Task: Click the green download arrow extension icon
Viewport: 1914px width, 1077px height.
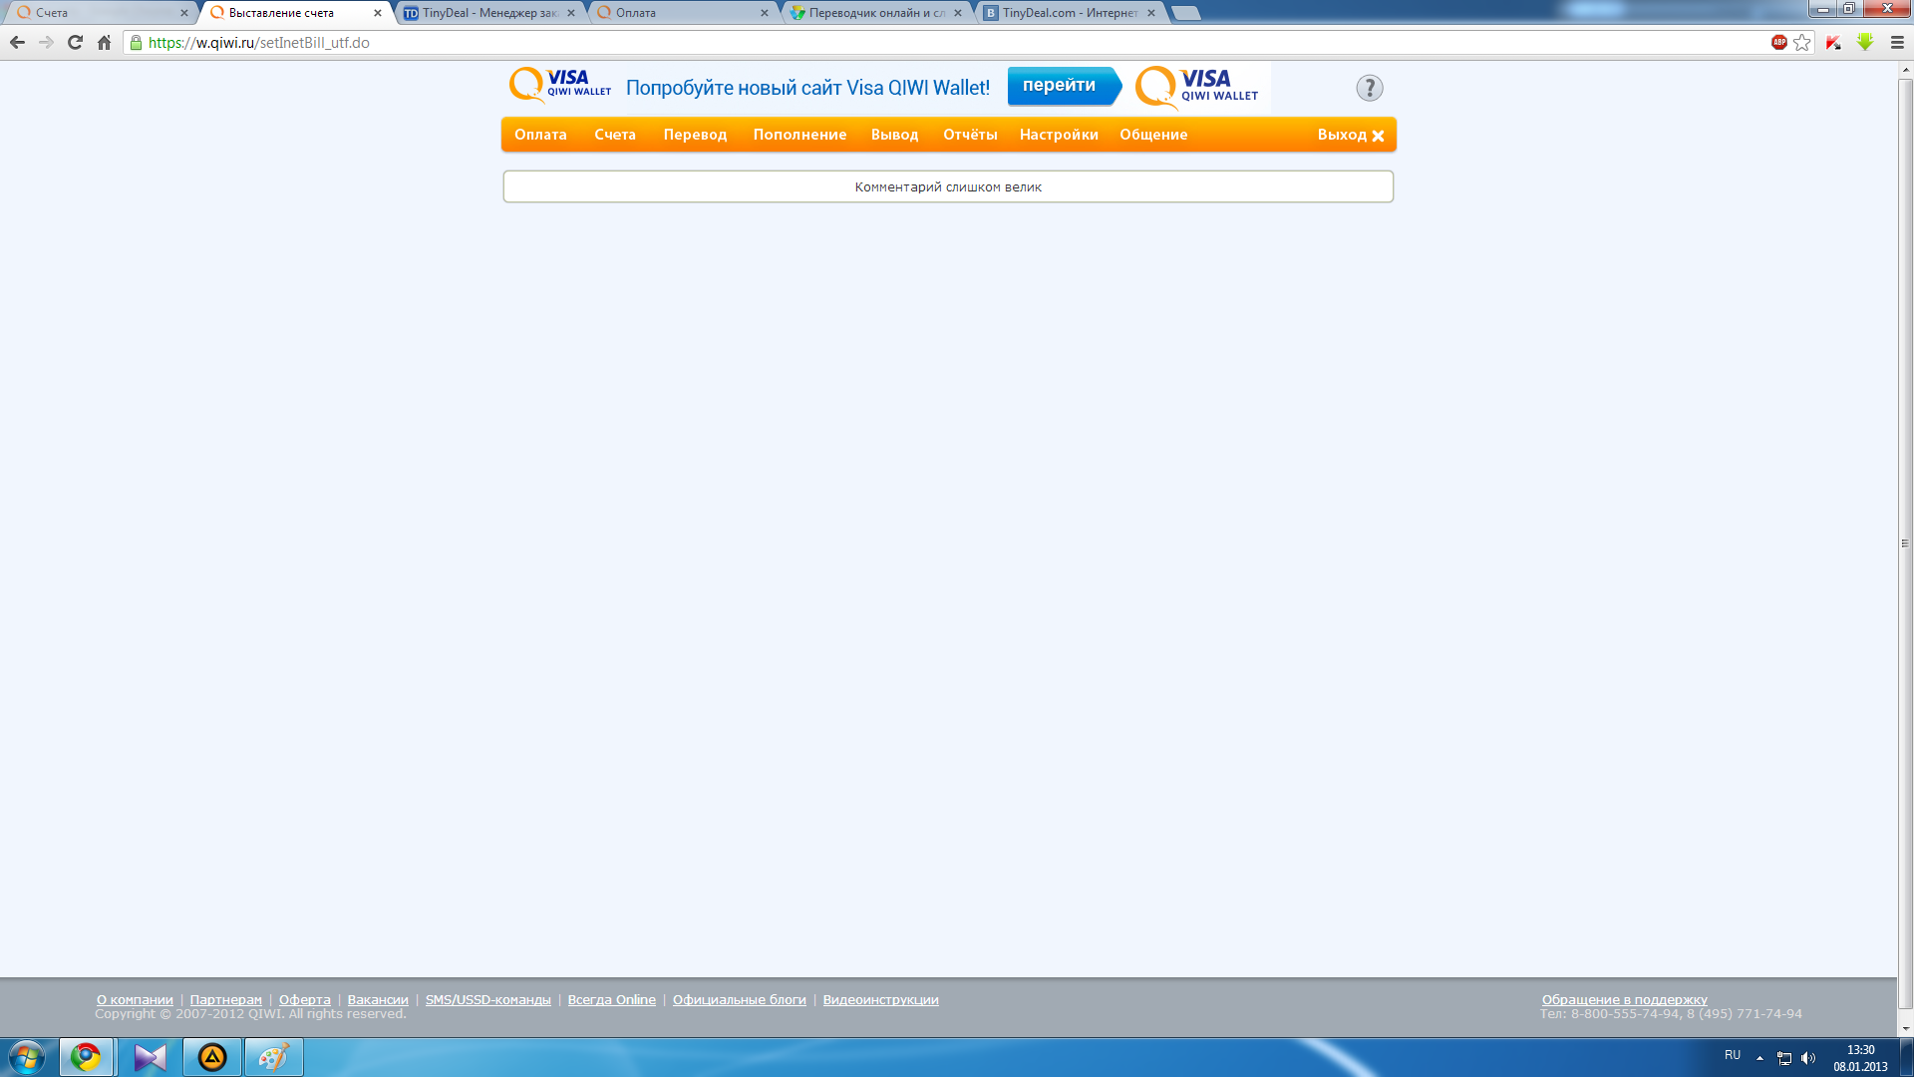Action: (x=1865, y=43)
